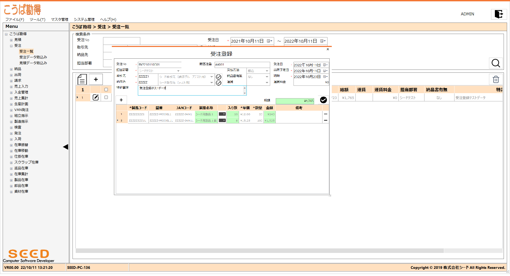Open the 支払方法 dropdown showing 振込
Screen dimensions: 510x276
[x=267, y=71]
